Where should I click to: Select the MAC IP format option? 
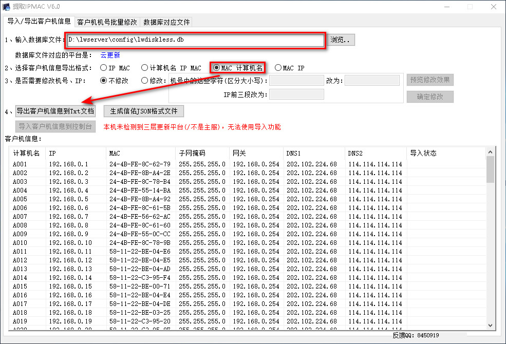point(278,67)
